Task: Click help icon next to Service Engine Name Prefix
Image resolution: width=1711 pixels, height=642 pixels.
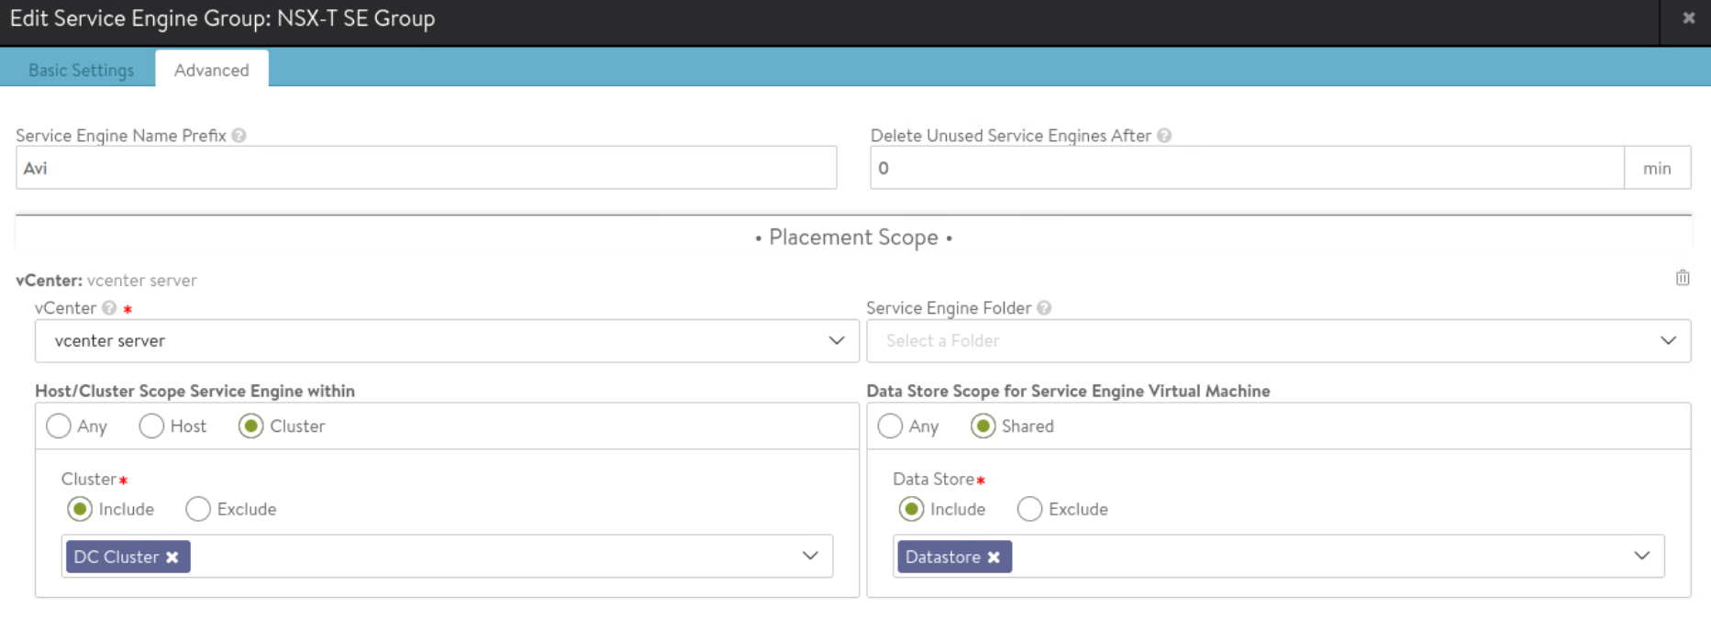Action: tap(239, 136)
